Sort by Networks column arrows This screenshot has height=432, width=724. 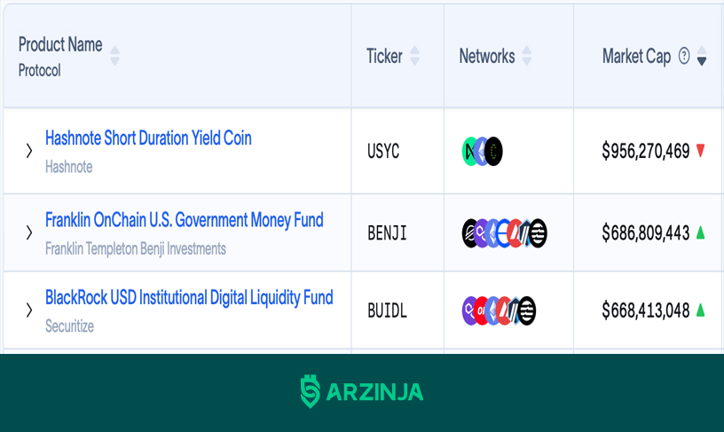[x=526, y=55]
